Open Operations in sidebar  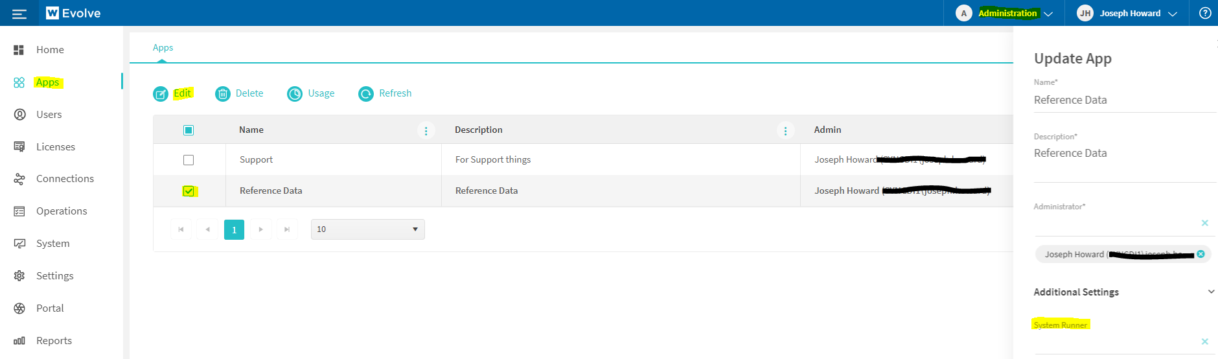point(62,211)
